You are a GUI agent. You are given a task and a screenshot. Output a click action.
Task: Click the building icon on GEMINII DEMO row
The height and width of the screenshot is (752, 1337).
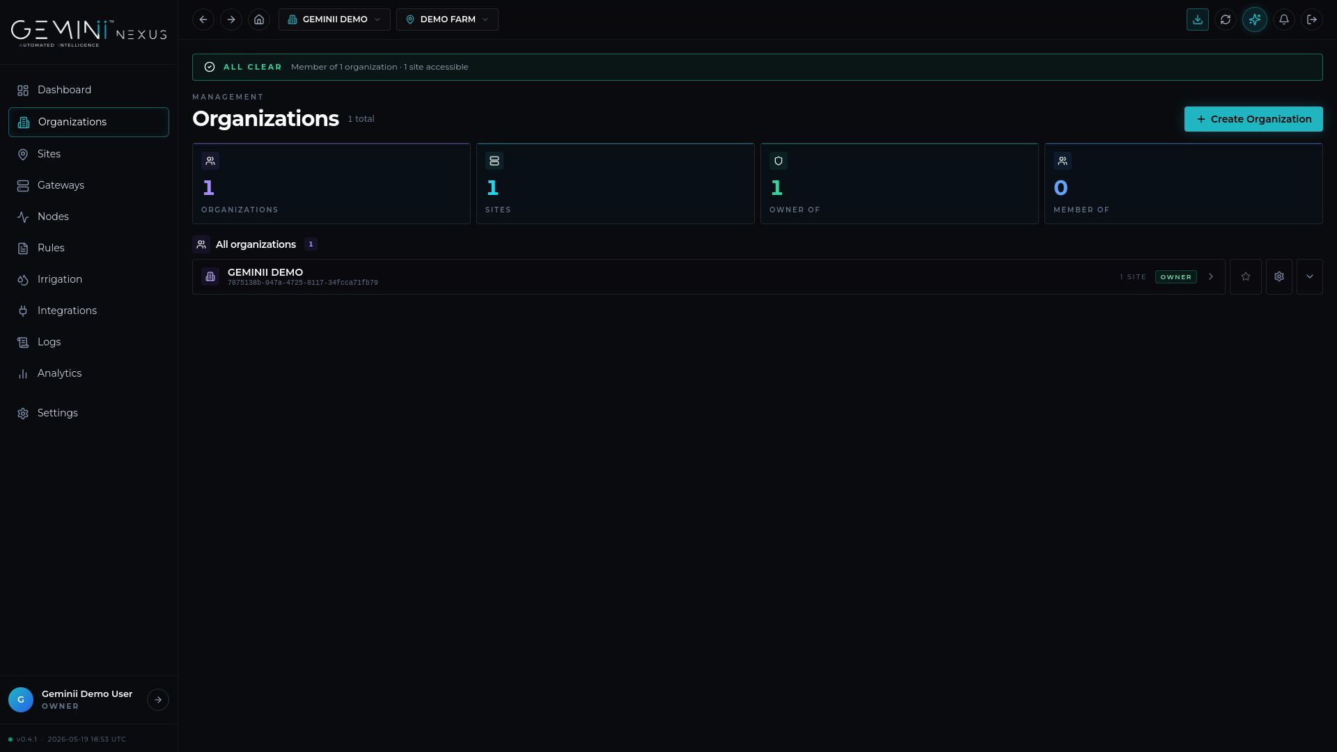click(x=210, y=276)
